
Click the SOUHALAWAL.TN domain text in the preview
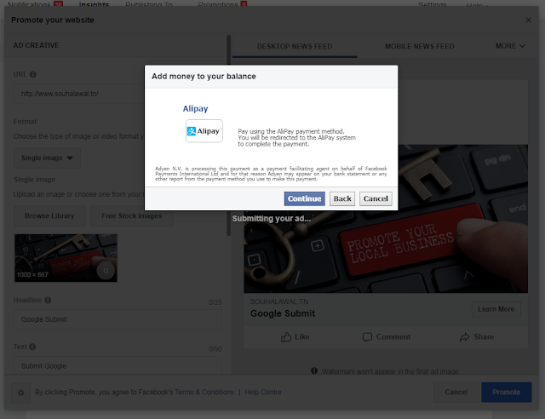[x=279, y=301]
